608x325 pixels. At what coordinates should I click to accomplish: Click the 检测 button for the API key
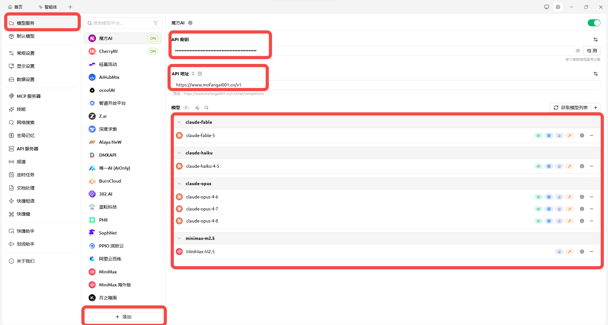[592, 51]
